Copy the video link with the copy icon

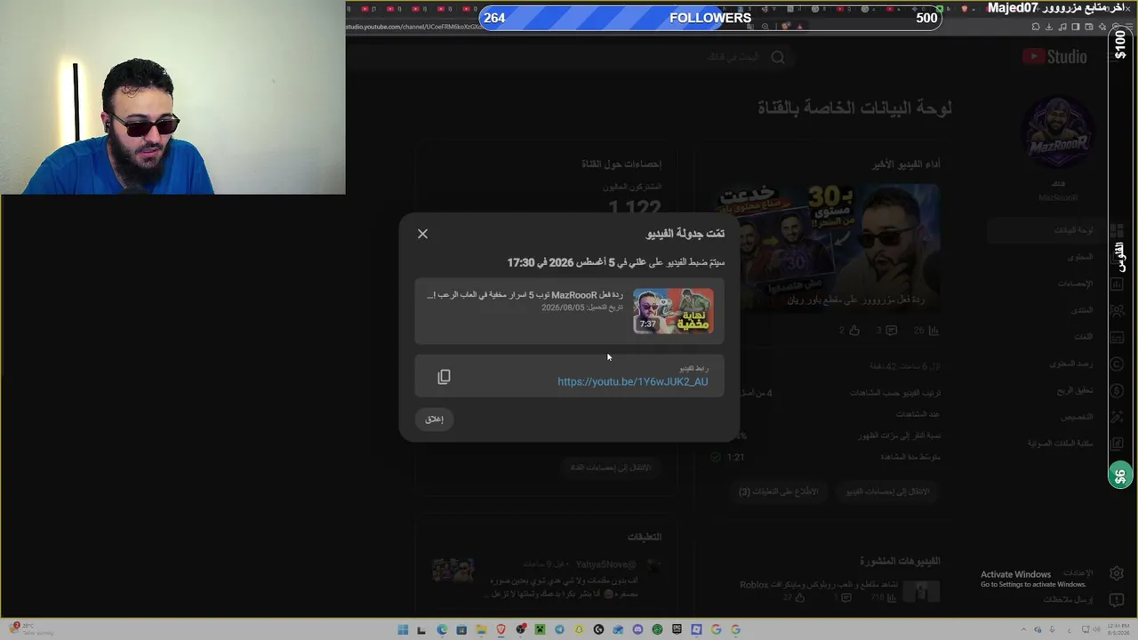coord(444,377)
